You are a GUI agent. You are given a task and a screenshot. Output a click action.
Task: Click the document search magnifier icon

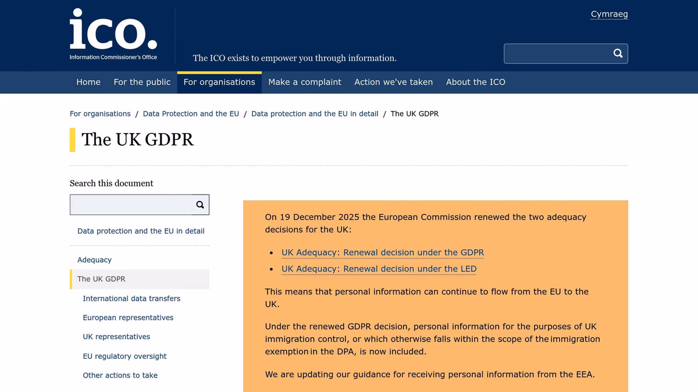click(x=200, y=204)
